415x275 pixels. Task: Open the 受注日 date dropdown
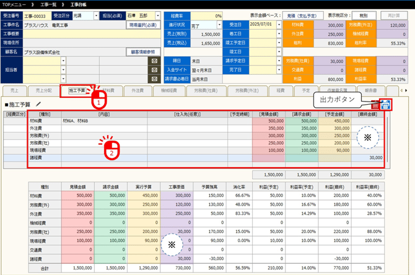click(279, 27)
